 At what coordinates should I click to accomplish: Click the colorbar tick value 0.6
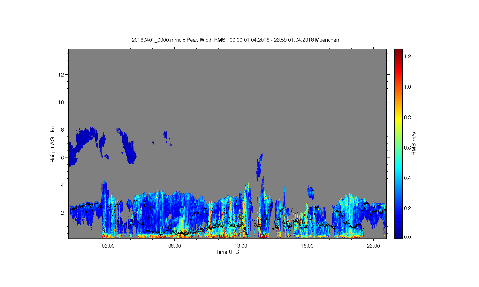(x=407, y=148)
